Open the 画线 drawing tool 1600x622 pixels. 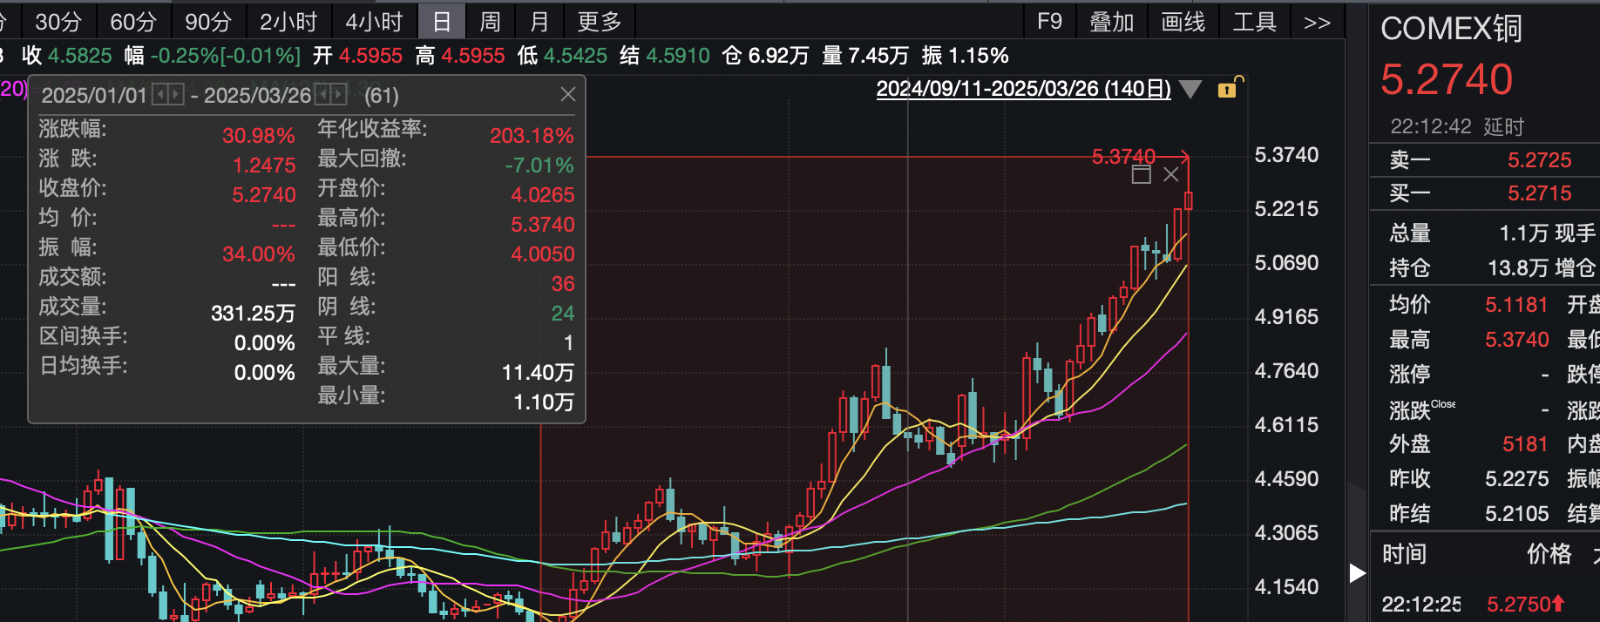[x=1183, y=22]
